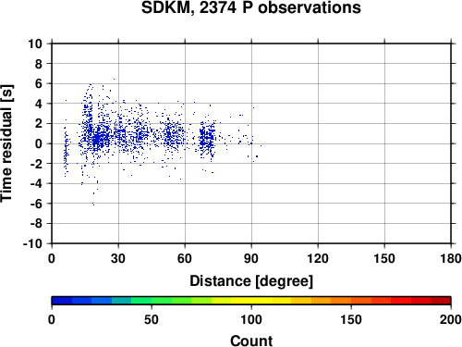Click the yellow segment of colorbar
The width and height of the screenshot is (462, 347).
[251, 301]
